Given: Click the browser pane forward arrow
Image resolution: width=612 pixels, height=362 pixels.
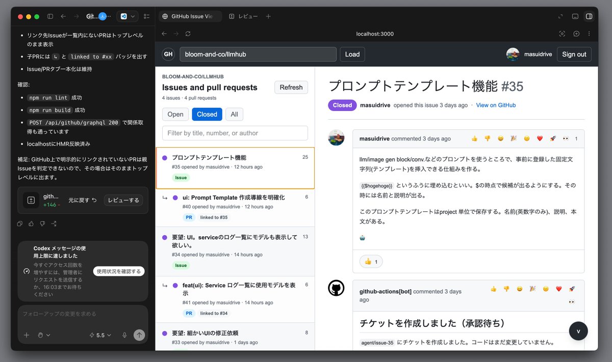Looking at the screenshot, I should click(175, 34).
